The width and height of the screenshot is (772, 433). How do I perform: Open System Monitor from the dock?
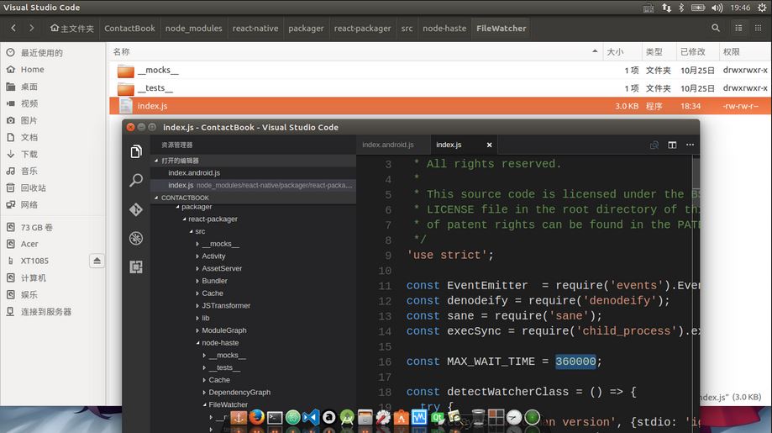tap(419, 418)
